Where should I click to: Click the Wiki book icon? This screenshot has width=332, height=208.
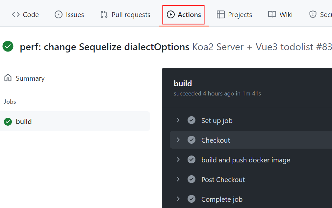coord(272,15)
